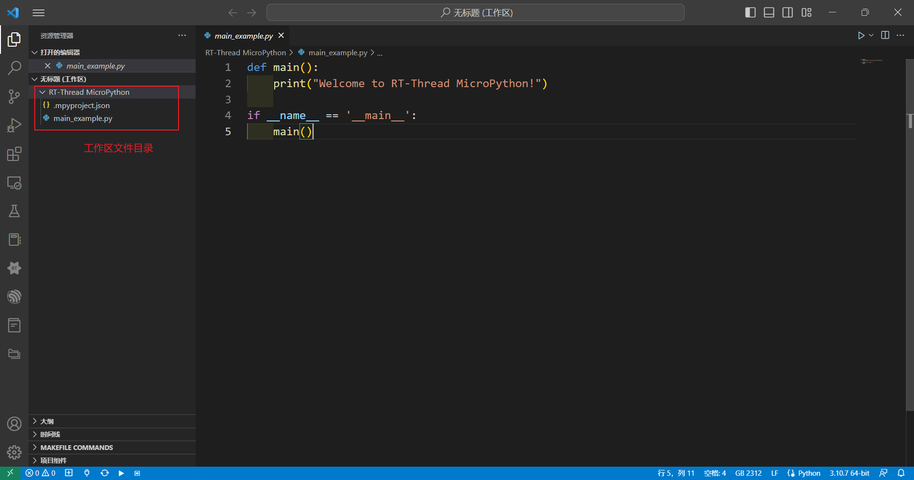Expand the MAKEFILE COMMANDS section

click(x=112, y=448)
